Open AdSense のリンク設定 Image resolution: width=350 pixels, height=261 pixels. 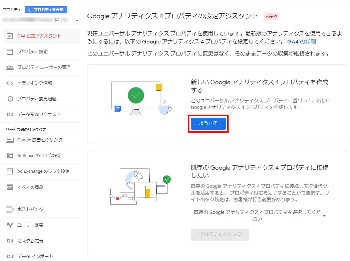(42, 156)
